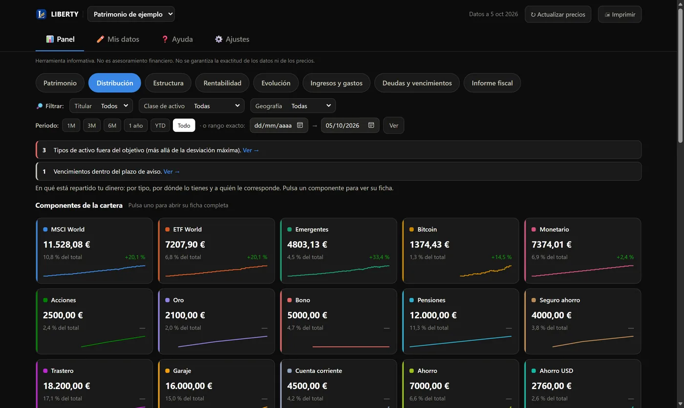Screen dimensions: 684x408
Task: Click the page vertical scrollbar
Action: point(680,76)
